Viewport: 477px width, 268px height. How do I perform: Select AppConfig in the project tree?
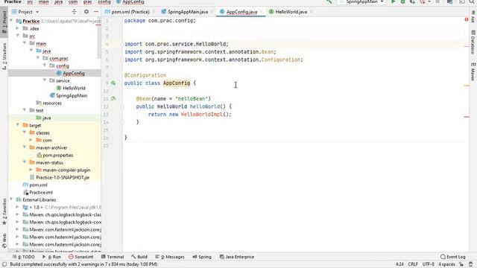coord(74,73)
